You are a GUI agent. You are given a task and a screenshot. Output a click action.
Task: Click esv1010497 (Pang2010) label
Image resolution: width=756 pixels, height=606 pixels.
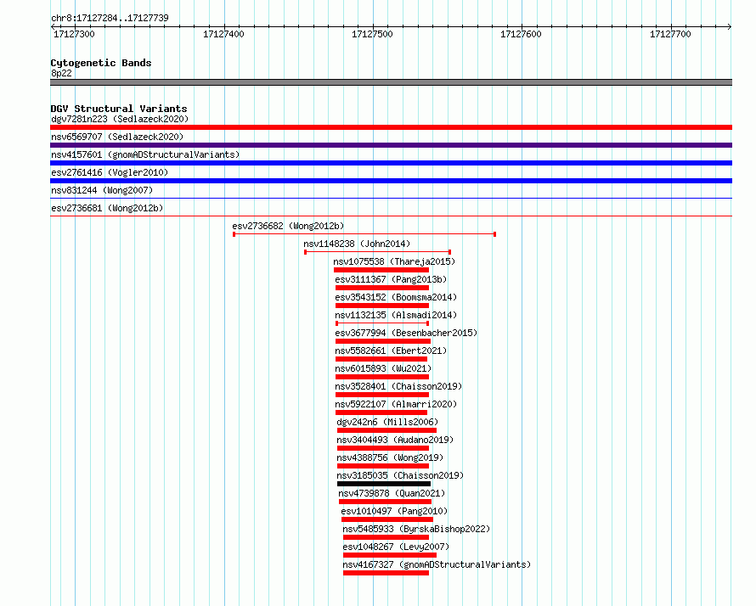[x=394, y=511]
